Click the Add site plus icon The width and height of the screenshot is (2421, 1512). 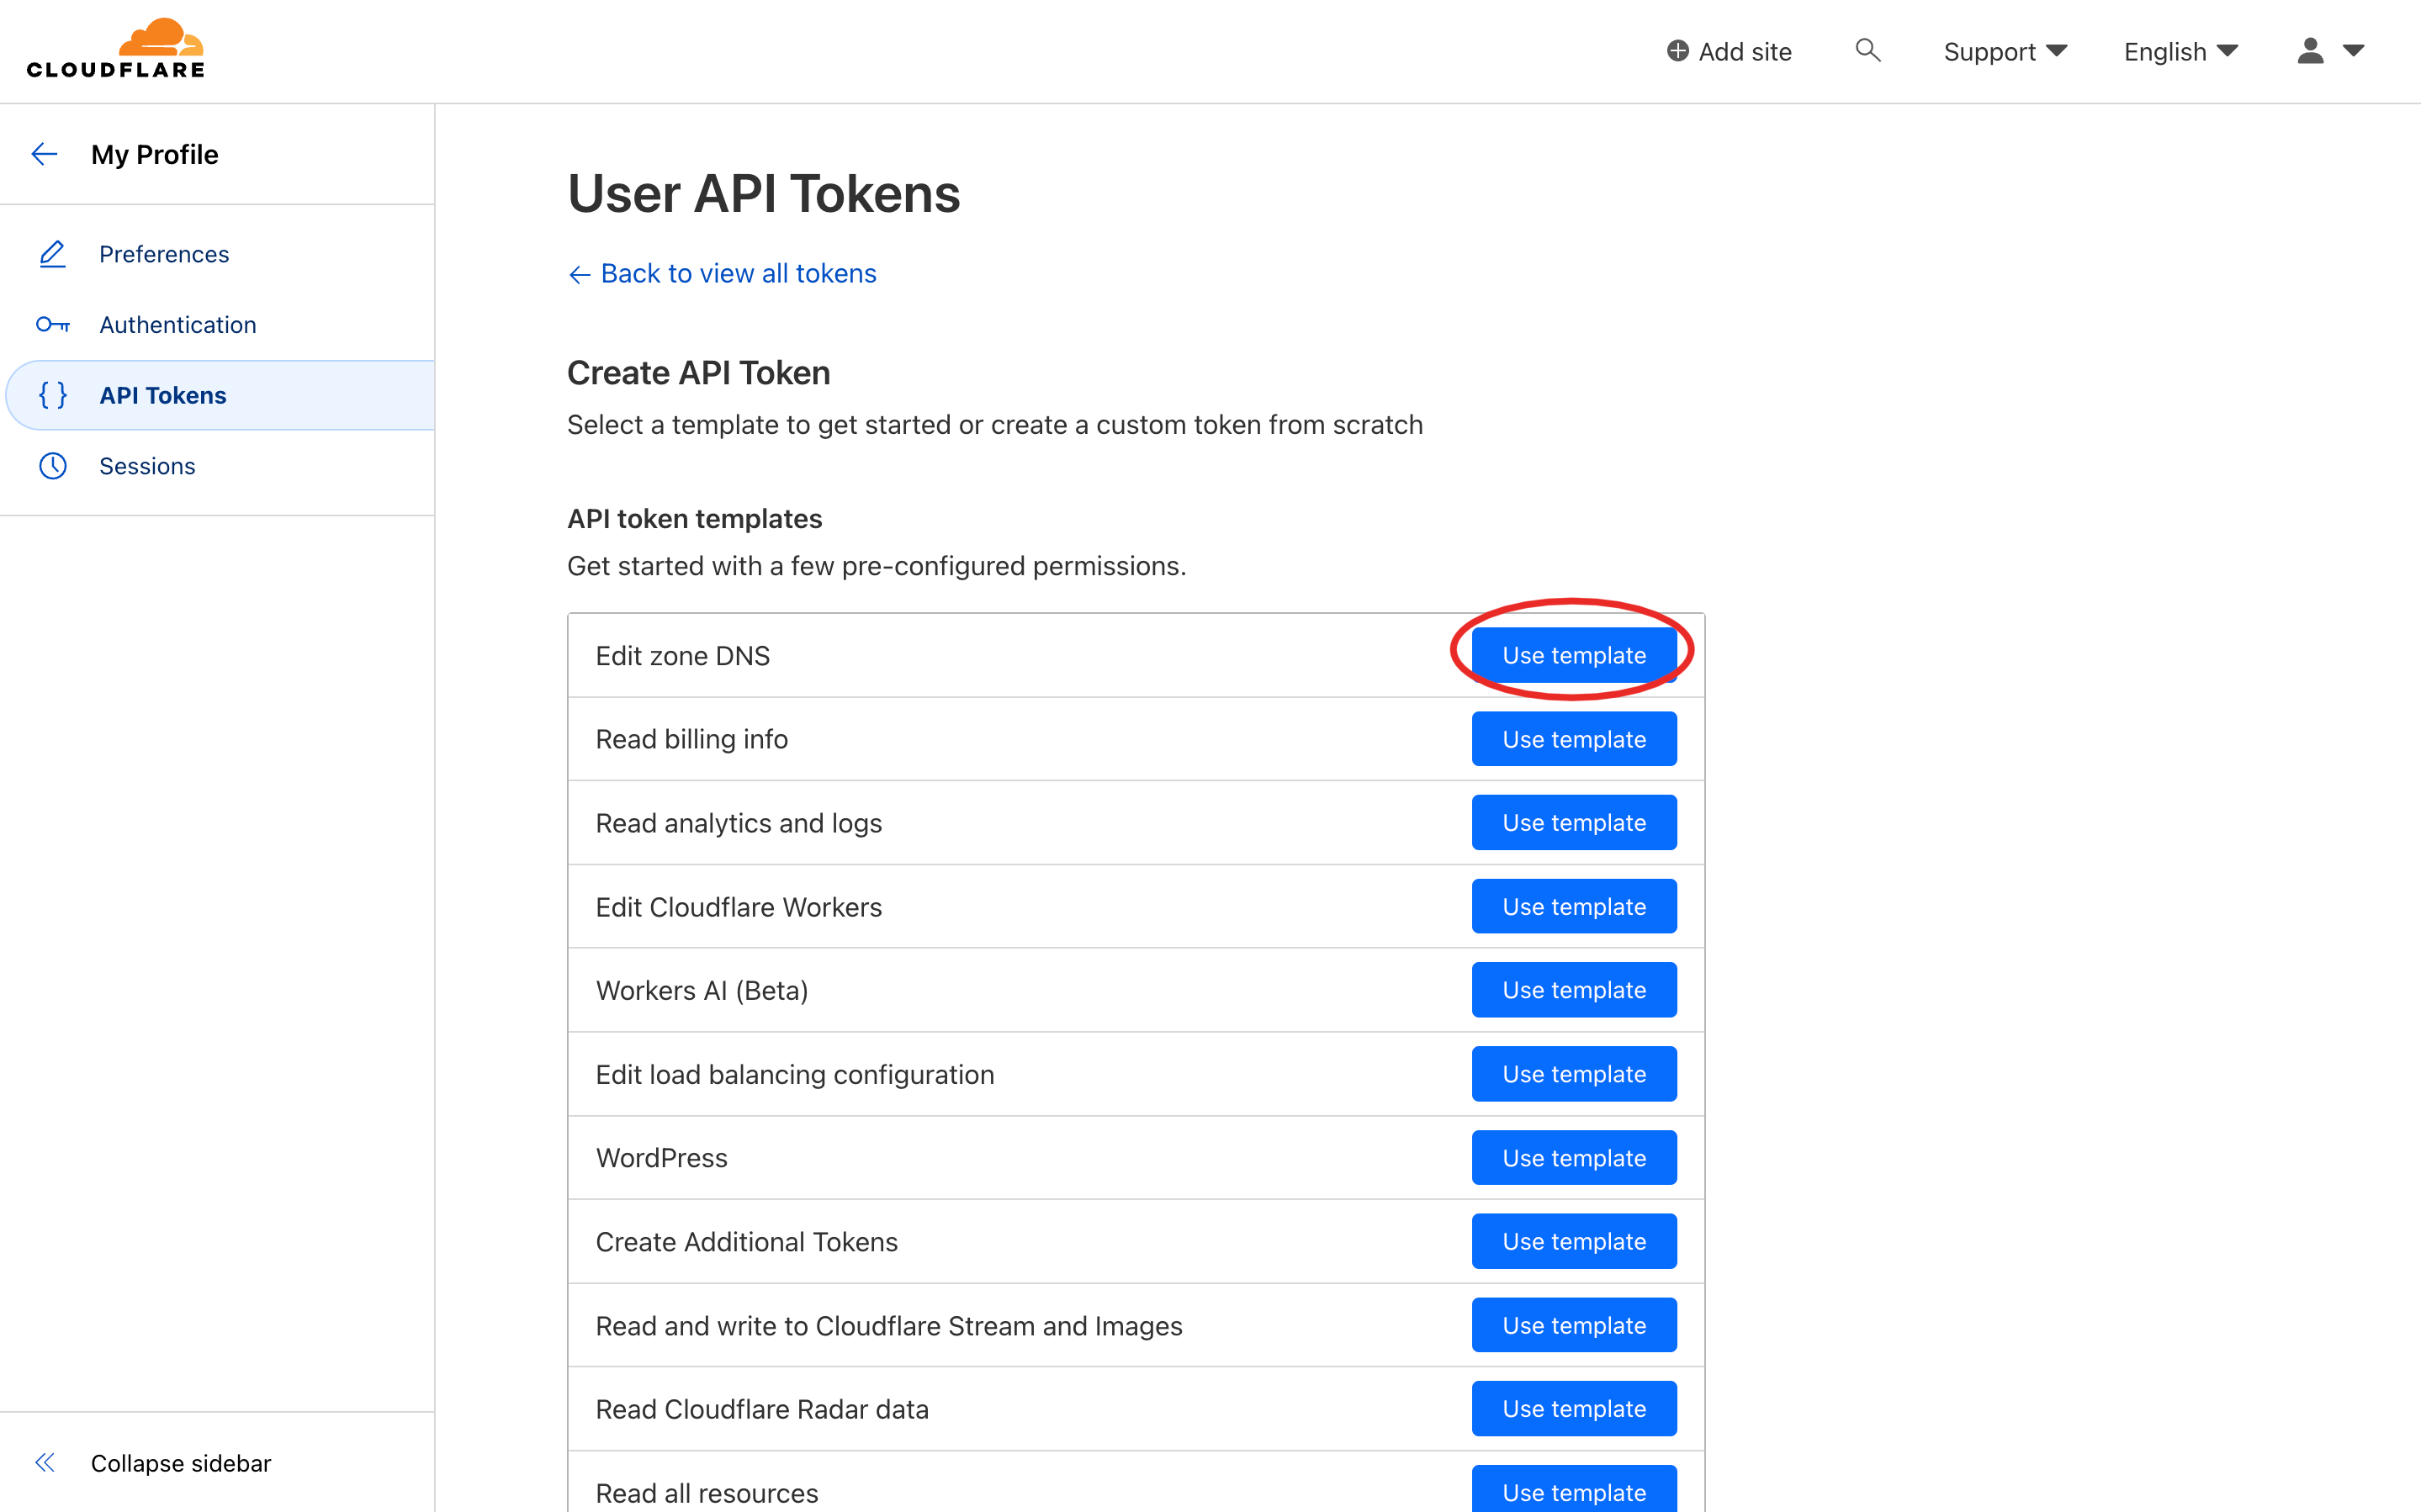click(x=1677, y=51)
